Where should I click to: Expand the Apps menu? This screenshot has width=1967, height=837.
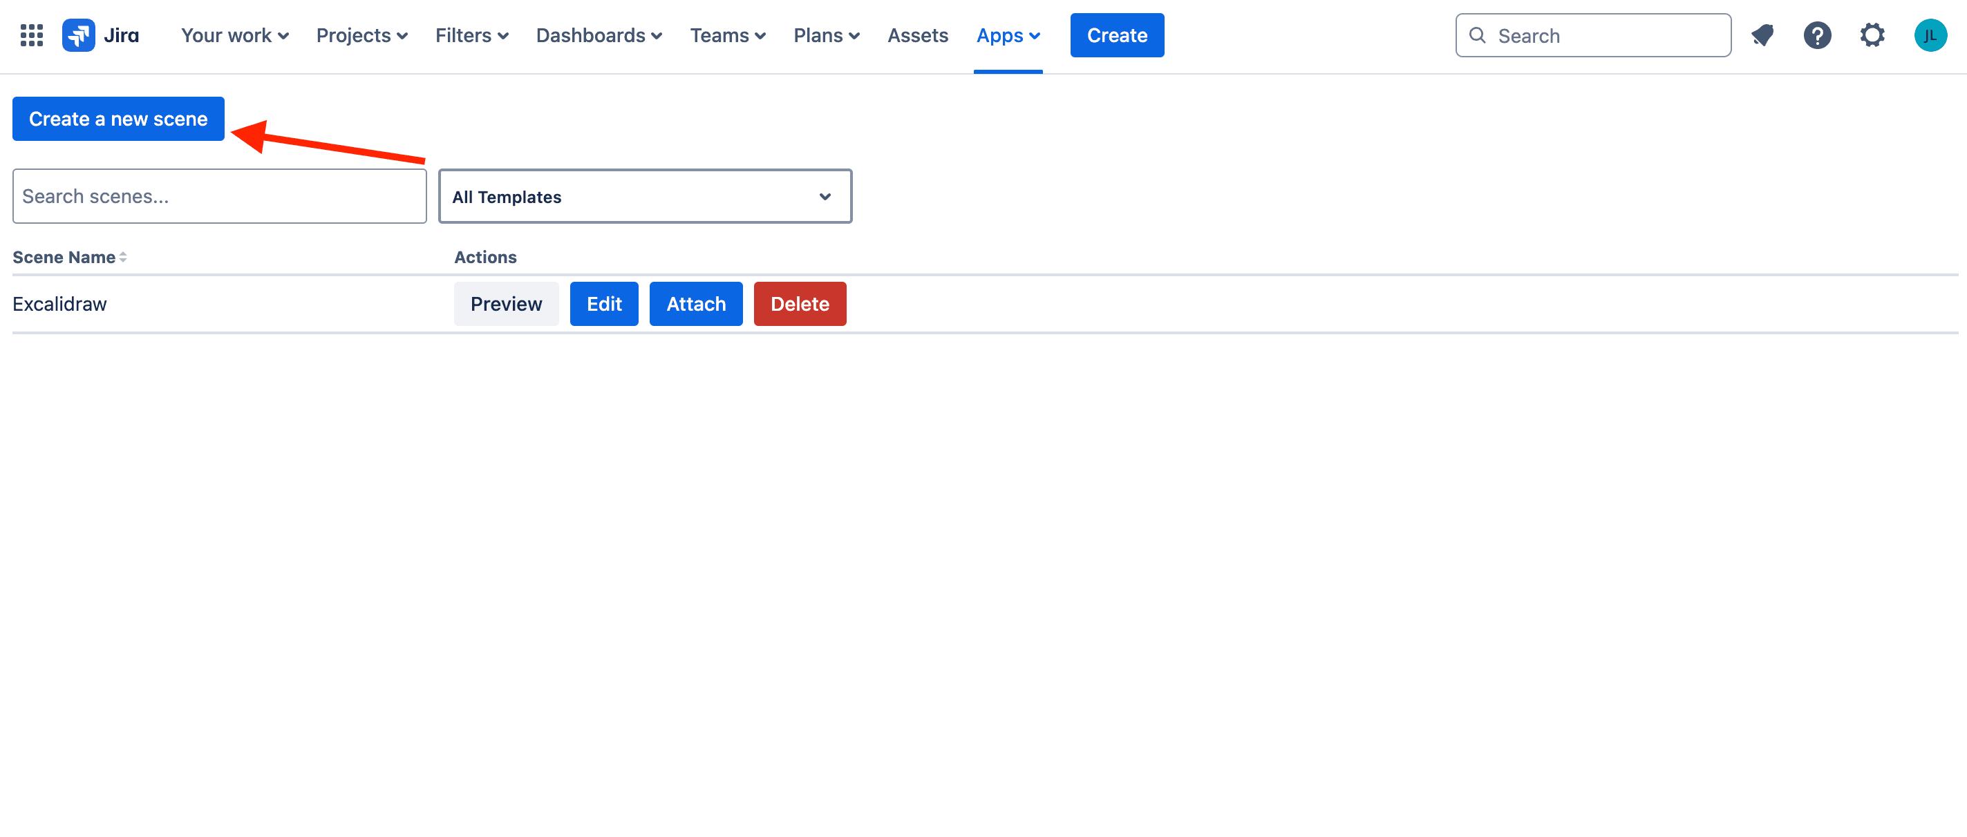pos(1008,35)
